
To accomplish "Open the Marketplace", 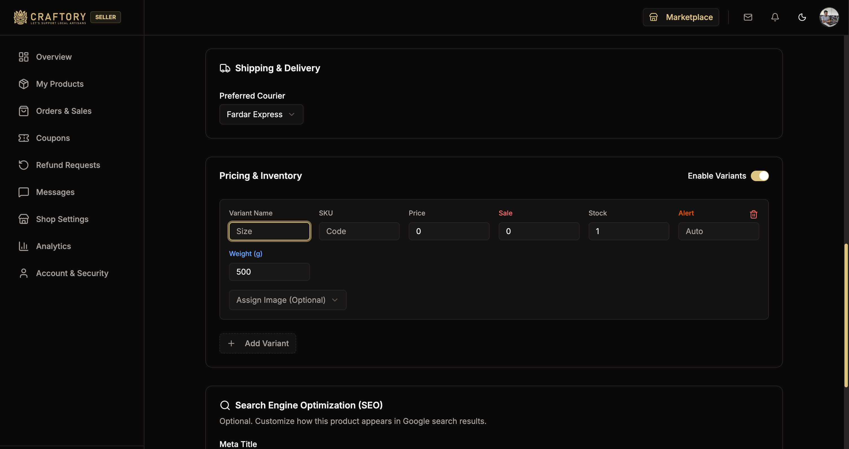I will [x=681, y=17].
